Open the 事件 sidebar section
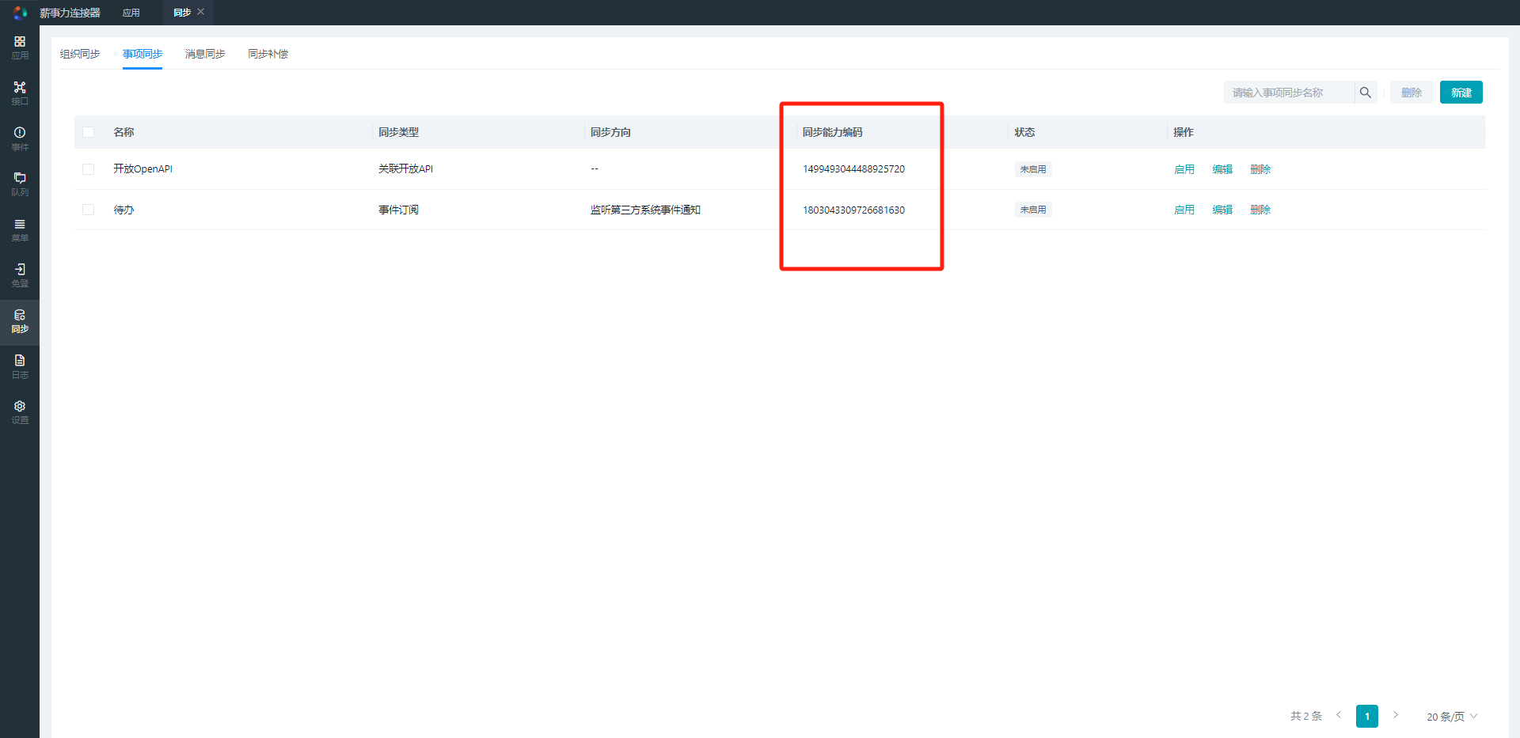Viewport: 1520px width, 738px height. point(20,138)
